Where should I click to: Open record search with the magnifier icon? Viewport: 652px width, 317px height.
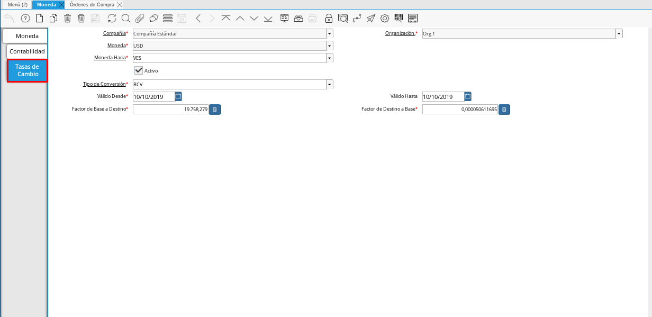pyautogui.click(x=126, y=18)
